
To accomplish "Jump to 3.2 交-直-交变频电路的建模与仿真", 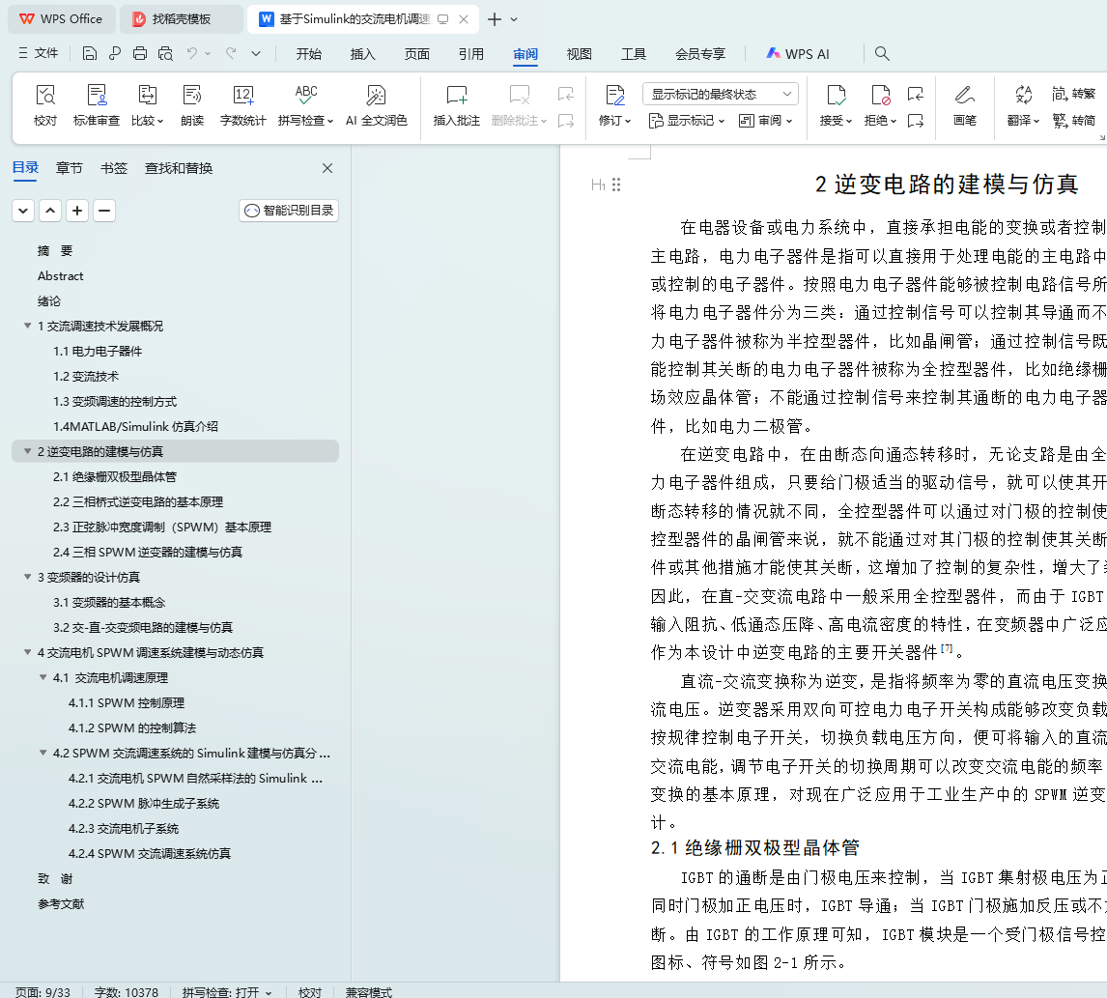I will (x=143, y=627).
